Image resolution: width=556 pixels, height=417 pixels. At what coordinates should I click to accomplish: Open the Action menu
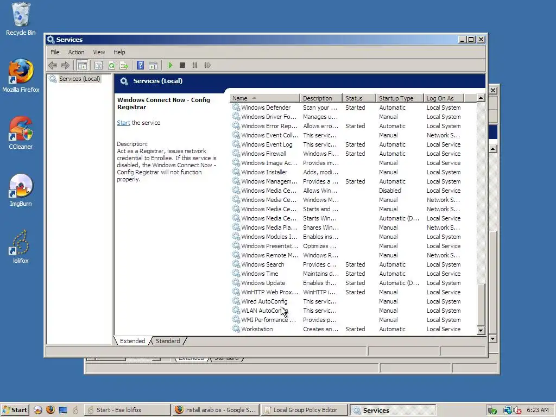click(x=76, y=52)
